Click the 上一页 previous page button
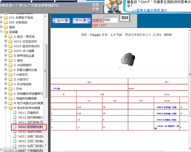 pos(61,21)
